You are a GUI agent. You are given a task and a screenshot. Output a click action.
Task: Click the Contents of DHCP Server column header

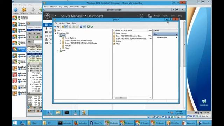point(130,30)
